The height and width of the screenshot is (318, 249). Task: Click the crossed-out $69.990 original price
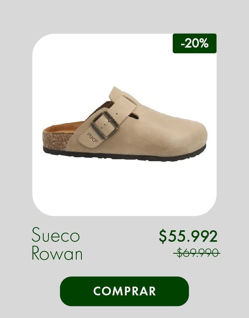197,253
